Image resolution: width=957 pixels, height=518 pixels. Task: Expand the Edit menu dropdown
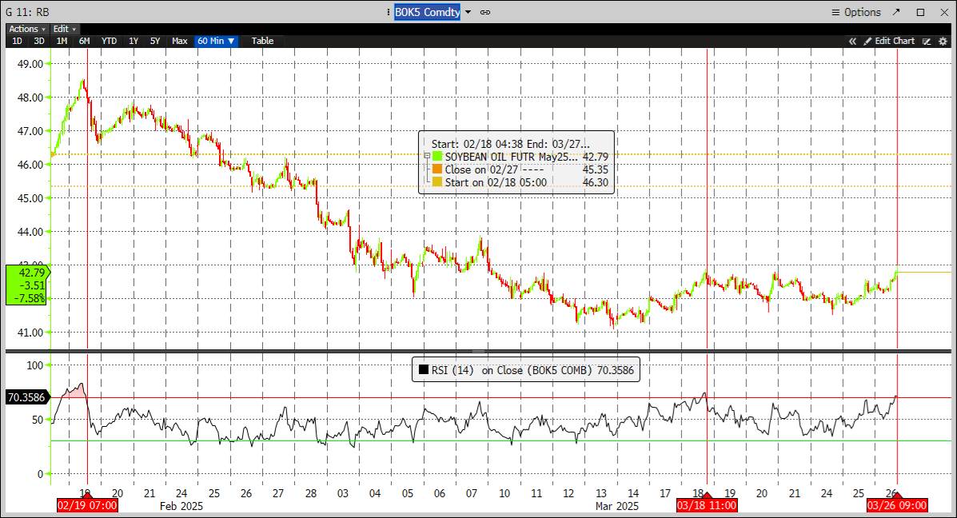[x=63, y=28]
